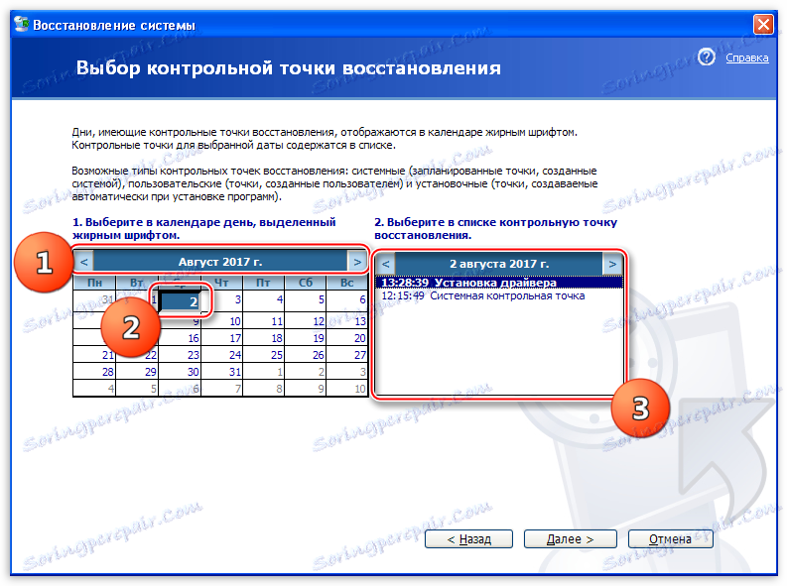
Task: Select August 23 in the calendar
Action: point(180,355)
